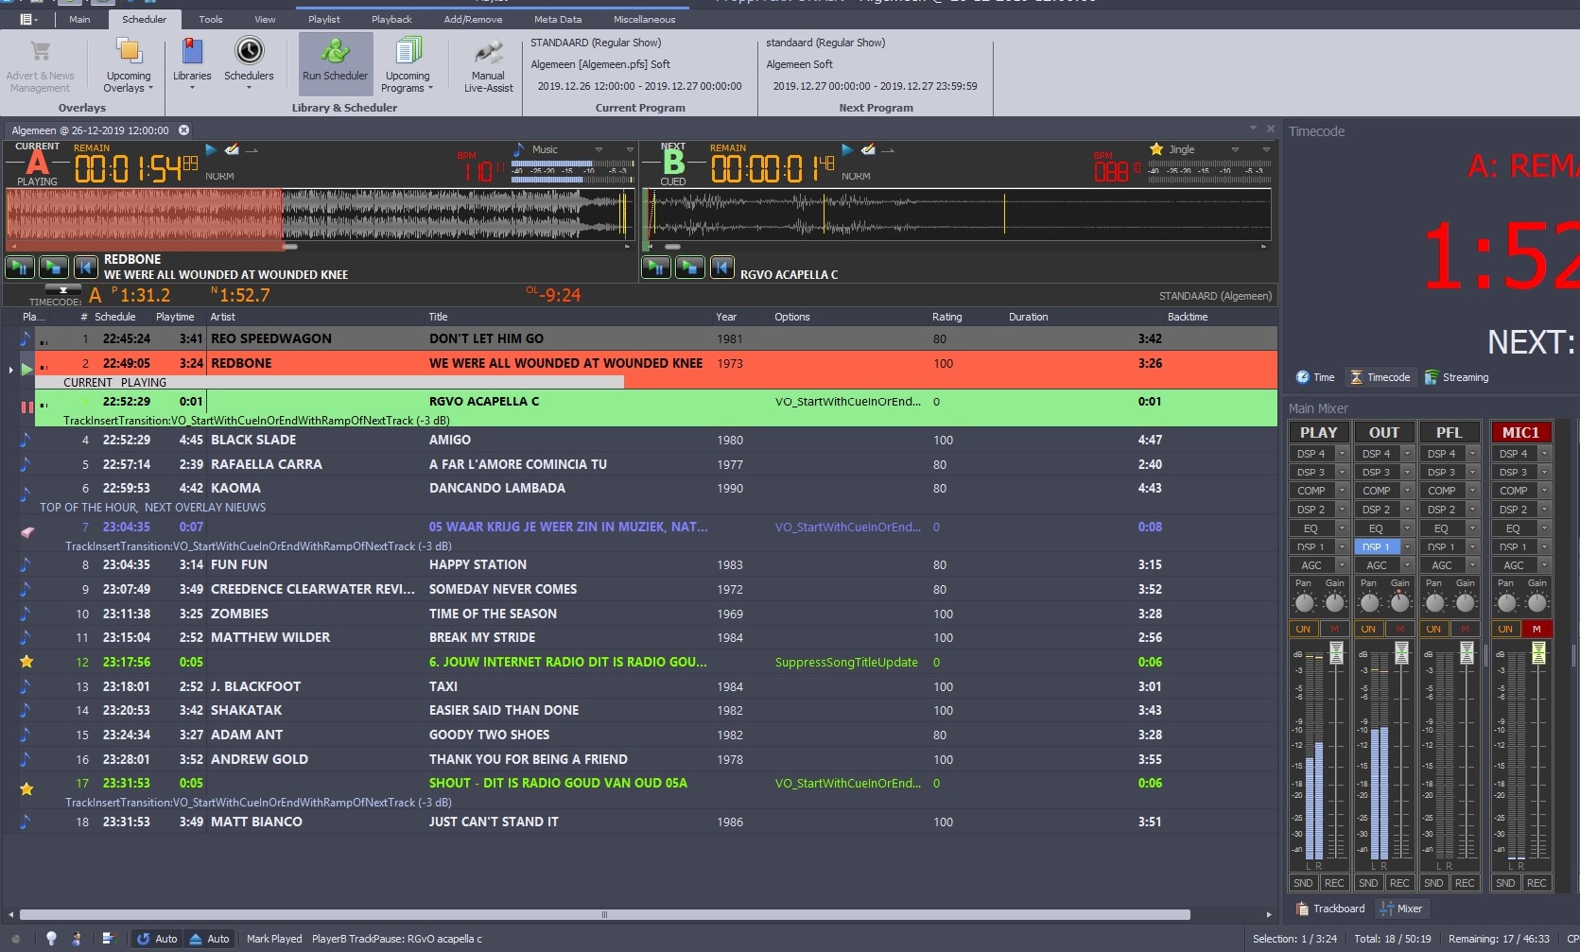The width and height of the screenshot is (1580, 952).
Task: Click play/pause button on Player A
Action: click(20, 267)
